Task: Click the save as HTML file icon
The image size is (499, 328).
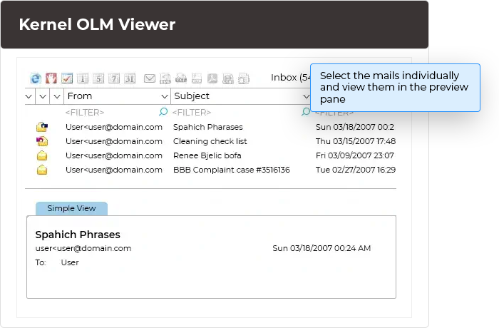Action: coord(228,78)
